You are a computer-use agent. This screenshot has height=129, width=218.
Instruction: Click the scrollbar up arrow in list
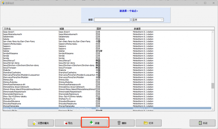(213, 32)
